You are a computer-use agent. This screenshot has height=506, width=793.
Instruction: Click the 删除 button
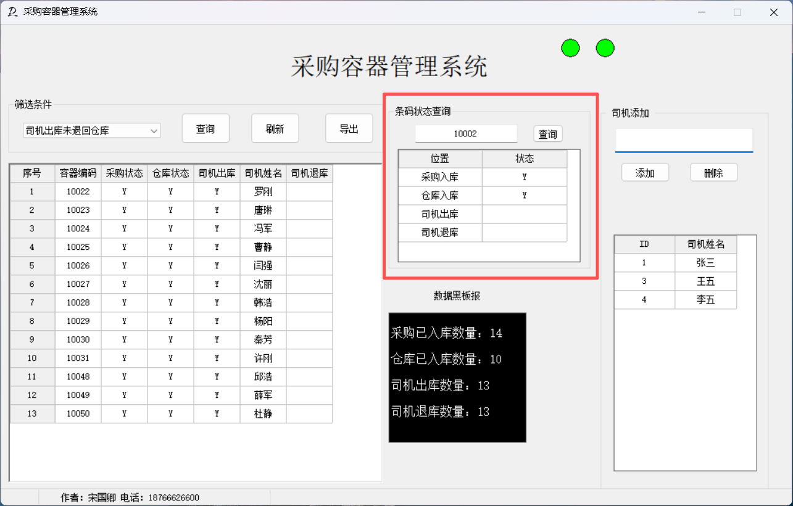pos(713,173)
